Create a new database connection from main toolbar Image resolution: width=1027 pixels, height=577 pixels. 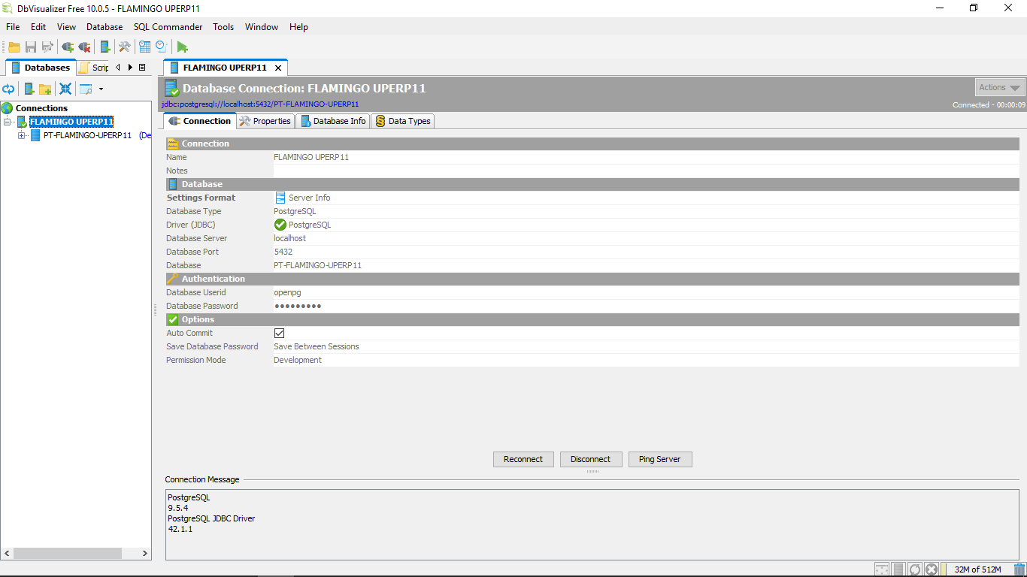pos(105,47)
